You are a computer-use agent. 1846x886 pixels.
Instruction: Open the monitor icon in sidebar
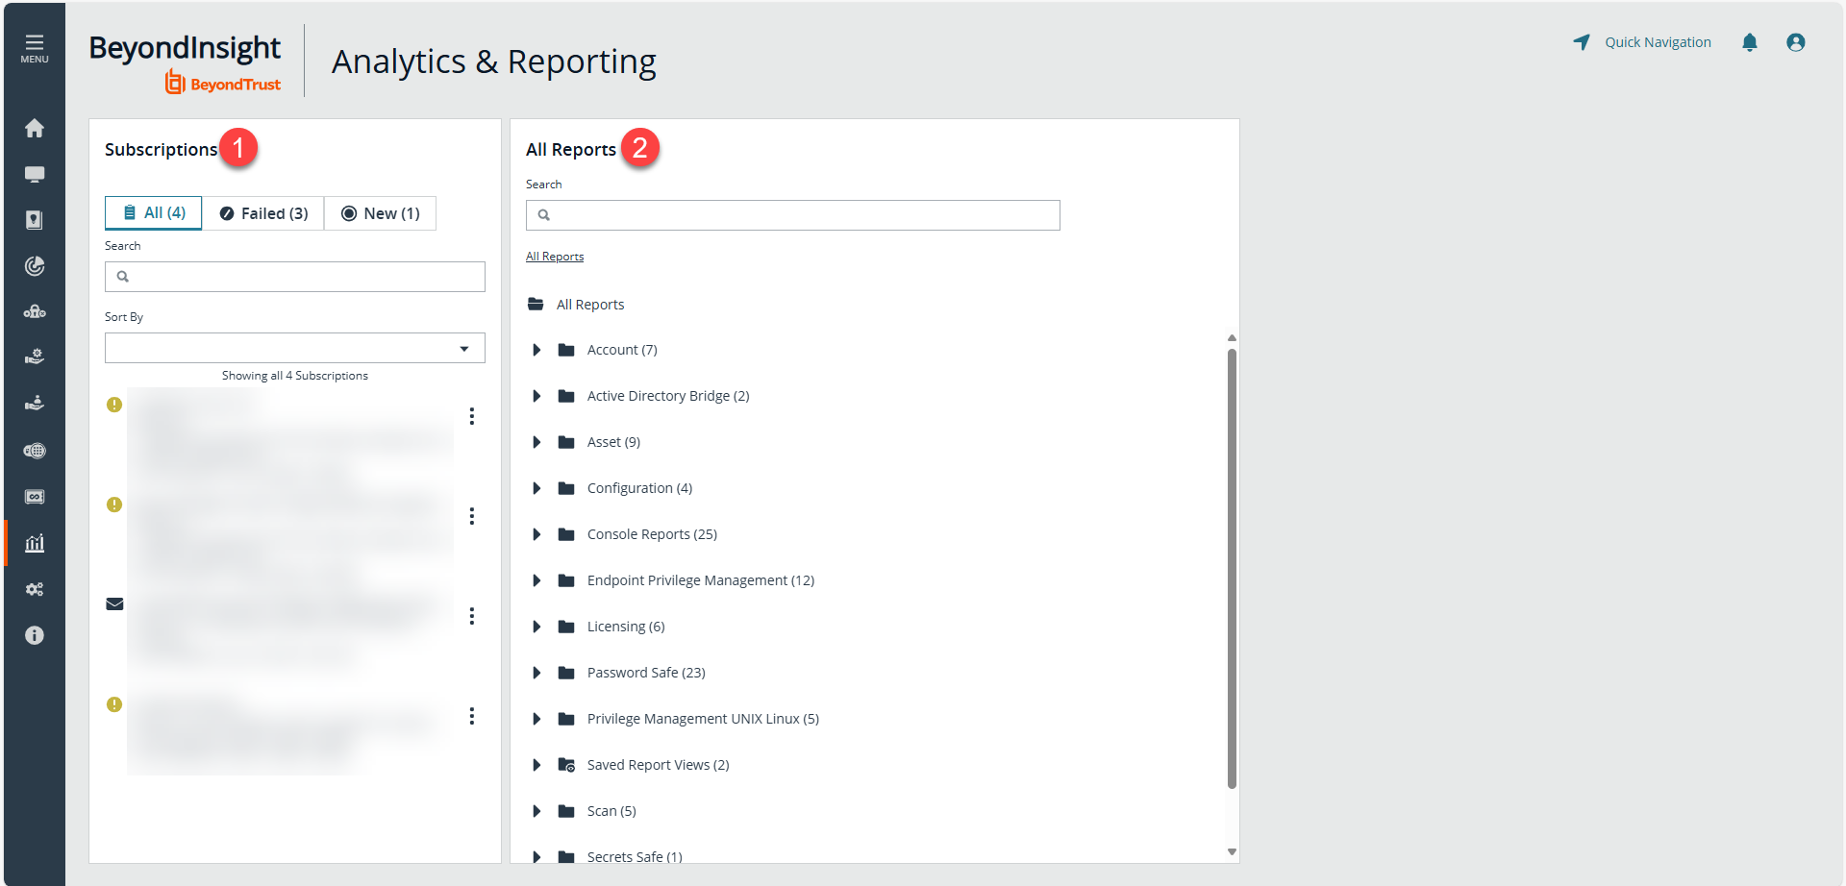click(35, 174)
